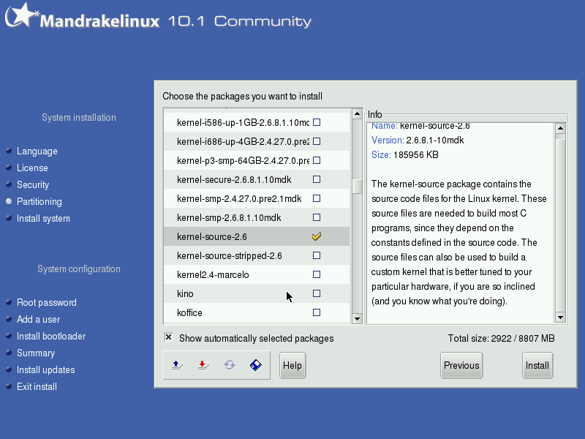This screenshot has width=585, height=439.
Task: Tick checkbox for kernel-smp-2.6.8.1.10mdk
Action: pyautogui.click(x=317, y=217)
